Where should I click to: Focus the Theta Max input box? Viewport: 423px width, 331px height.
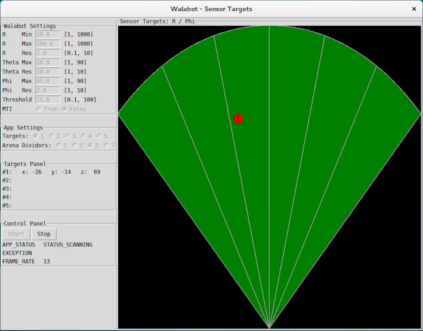coord(48,62)
